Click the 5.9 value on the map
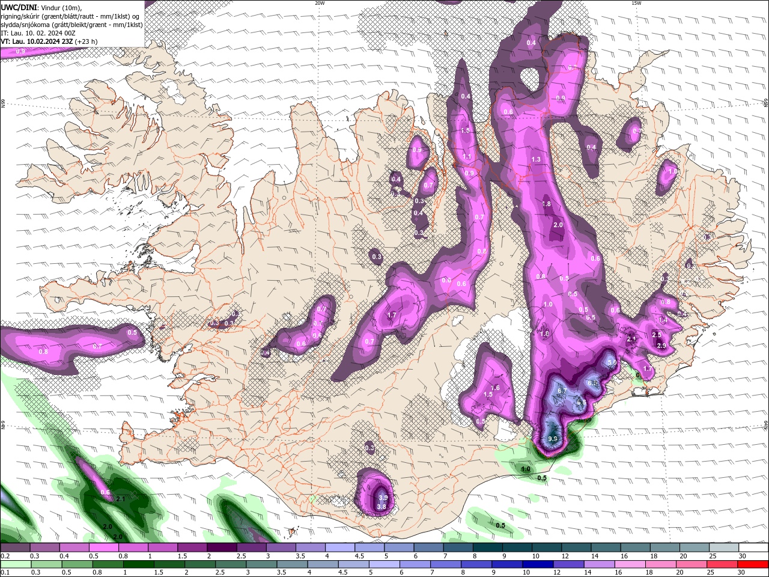 [612, 362]
